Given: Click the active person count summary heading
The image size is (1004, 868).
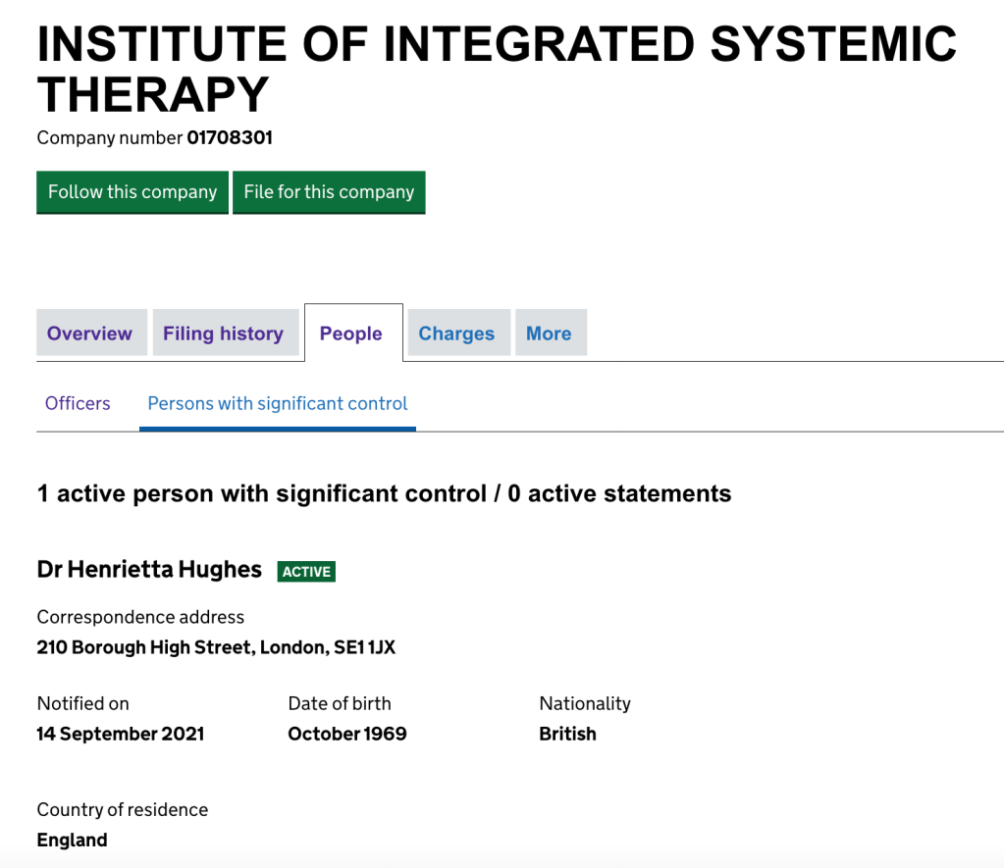Looking at the screenshot, I should [384, 493].
